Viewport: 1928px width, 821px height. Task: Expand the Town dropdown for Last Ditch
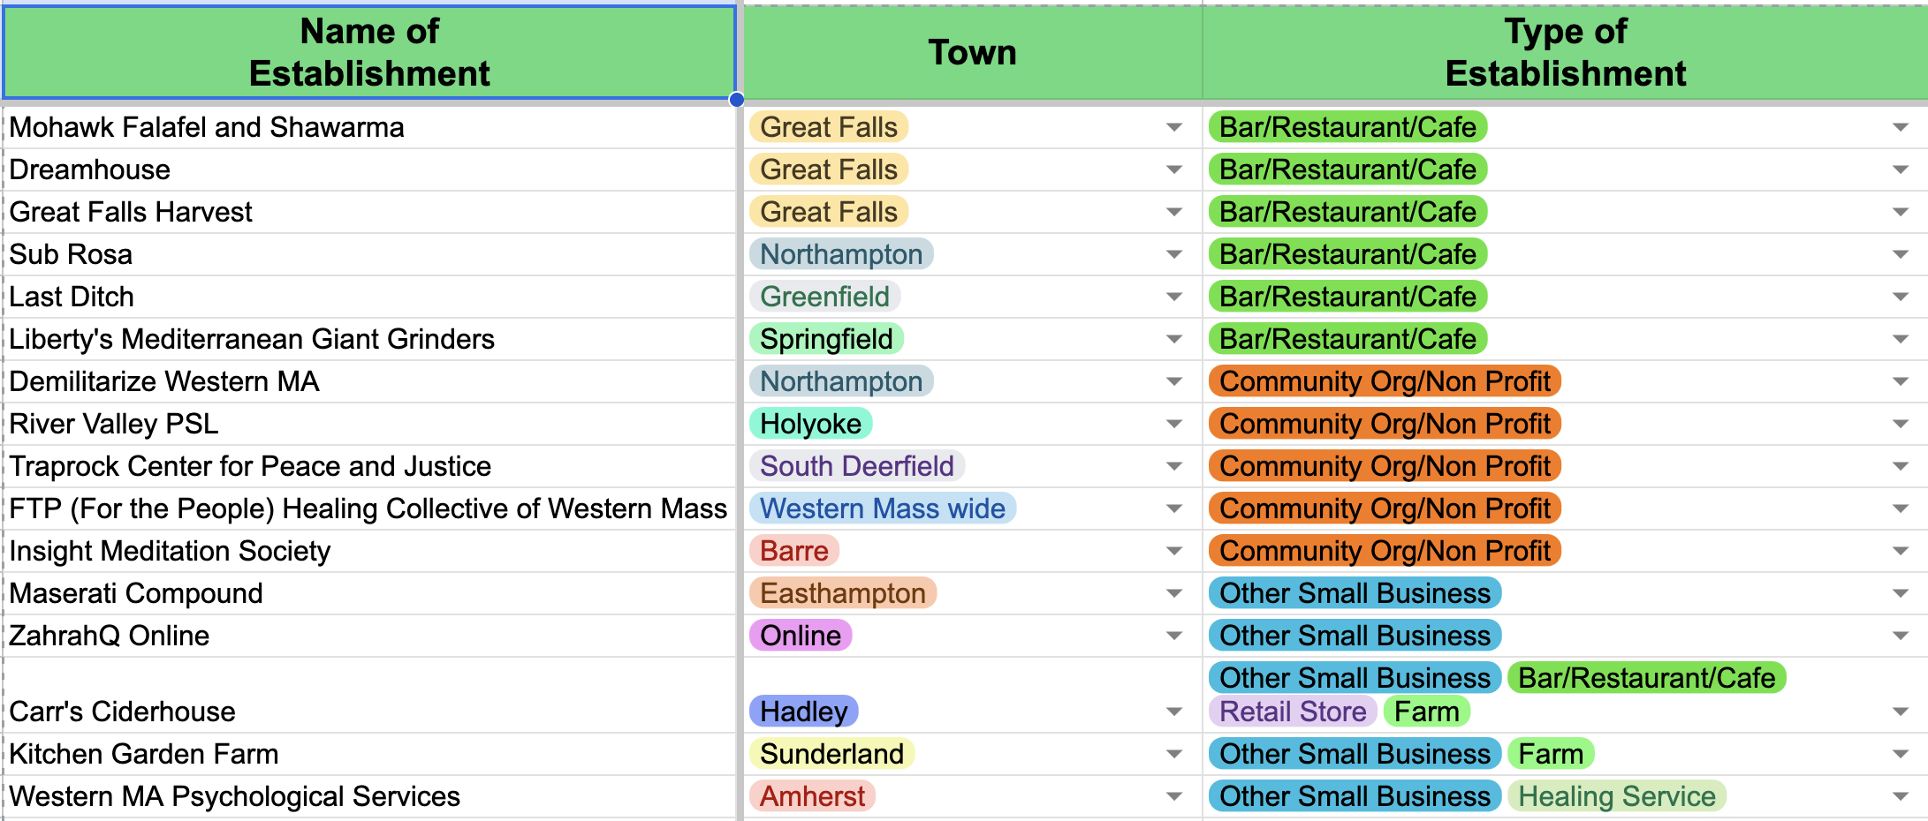tap(1174, 297)
